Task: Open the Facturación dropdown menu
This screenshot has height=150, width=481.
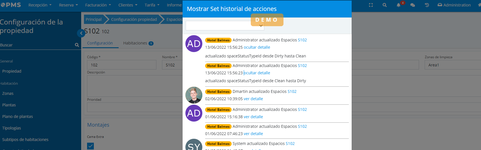Action: tap(98, 5)
